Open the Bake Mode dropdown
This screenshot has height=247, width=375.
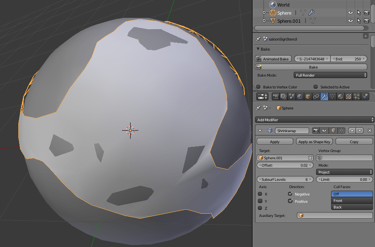point(330,75)
